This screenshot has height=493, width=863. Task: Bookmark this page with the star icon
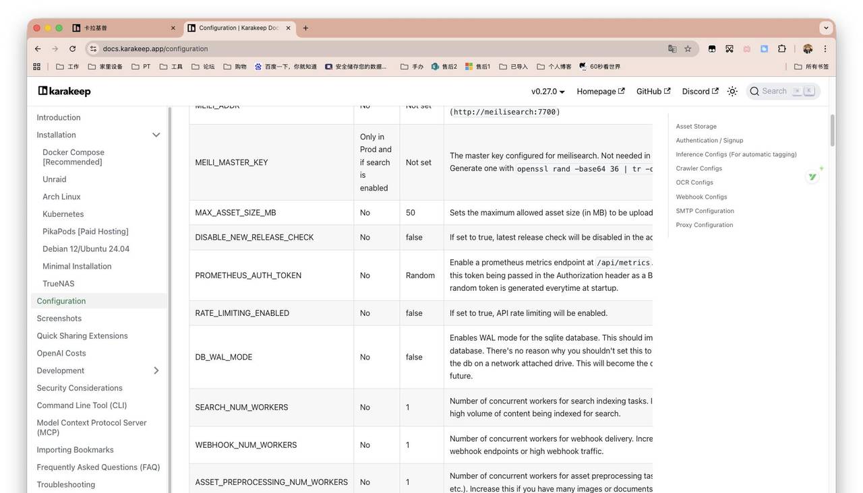point(688,48)
